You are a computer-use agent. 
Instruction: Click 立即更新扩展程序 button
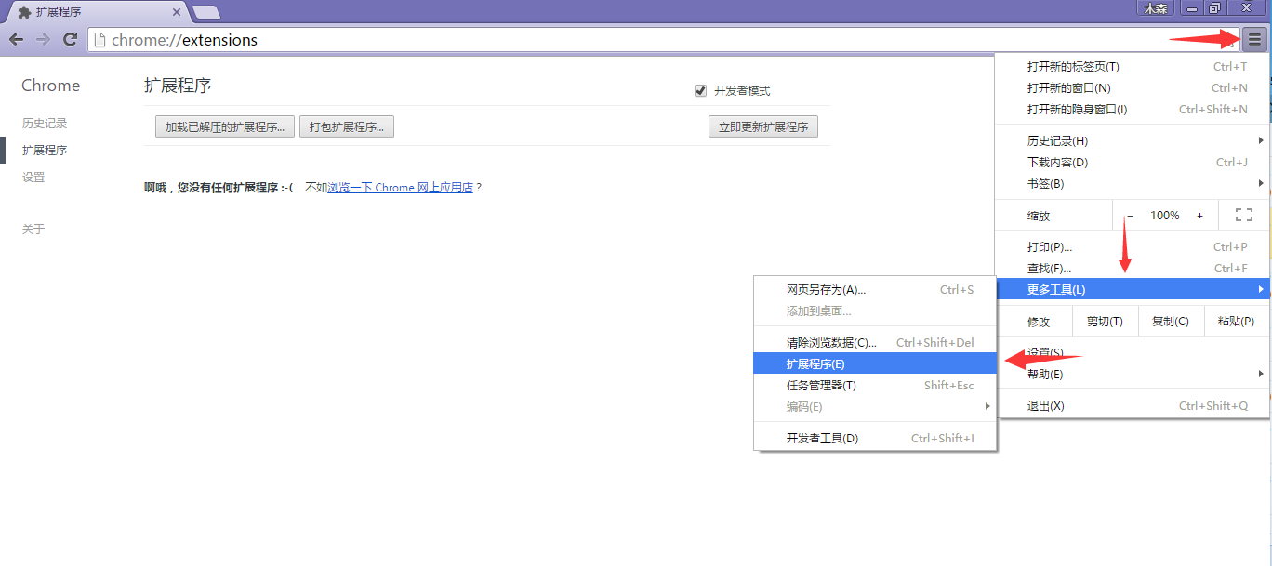[x=763, y=126]
